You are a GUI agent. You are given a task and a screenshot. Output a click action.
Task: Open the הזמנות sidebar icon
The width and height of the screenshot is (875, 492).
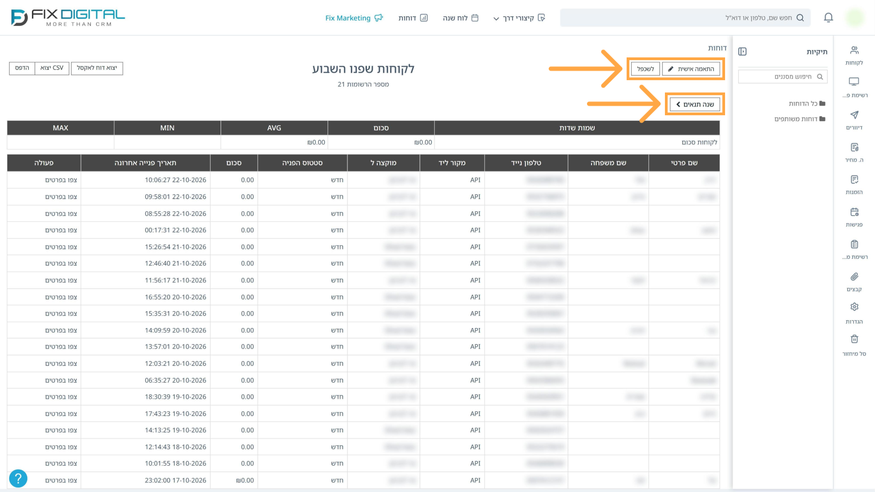(854, 184)
